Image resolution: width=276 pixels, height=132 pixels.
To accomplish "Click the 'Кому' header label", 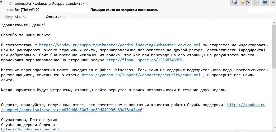I will point(9,17).
